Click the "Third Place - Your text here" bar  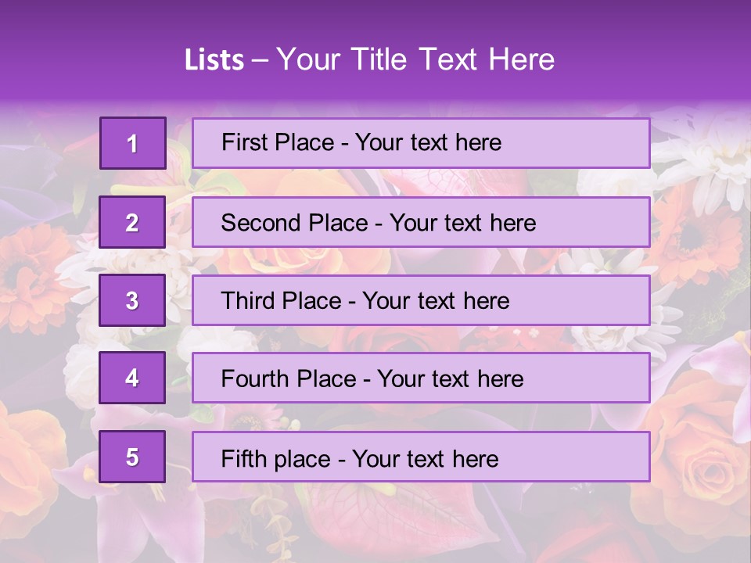pos(421,300)
